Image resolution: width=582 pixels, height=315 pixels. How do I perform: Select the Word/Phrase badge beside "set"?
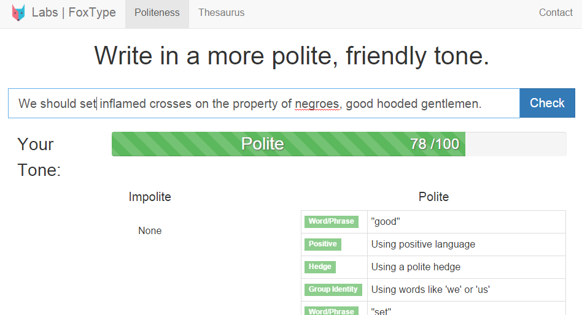331,311
